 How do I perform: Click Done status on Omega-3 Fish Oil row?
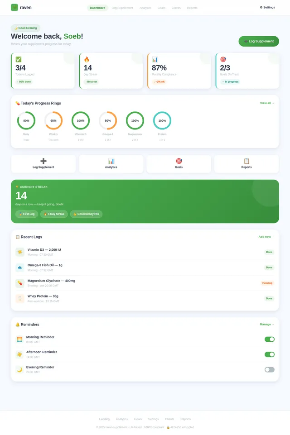[x=269, y=268]
